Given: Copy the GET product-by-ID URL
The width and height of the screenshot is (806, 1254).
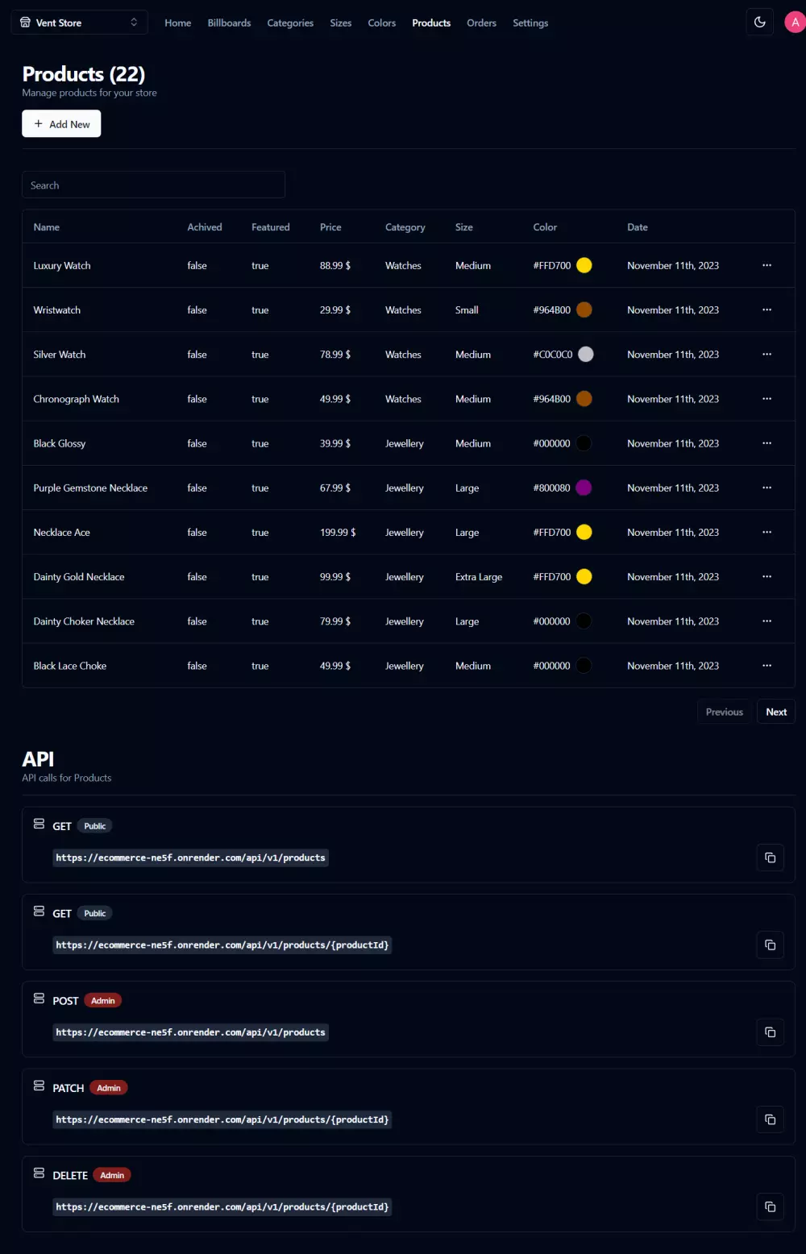Looking at the screenshot, I should pyautogui.click(x=770, y=945).
